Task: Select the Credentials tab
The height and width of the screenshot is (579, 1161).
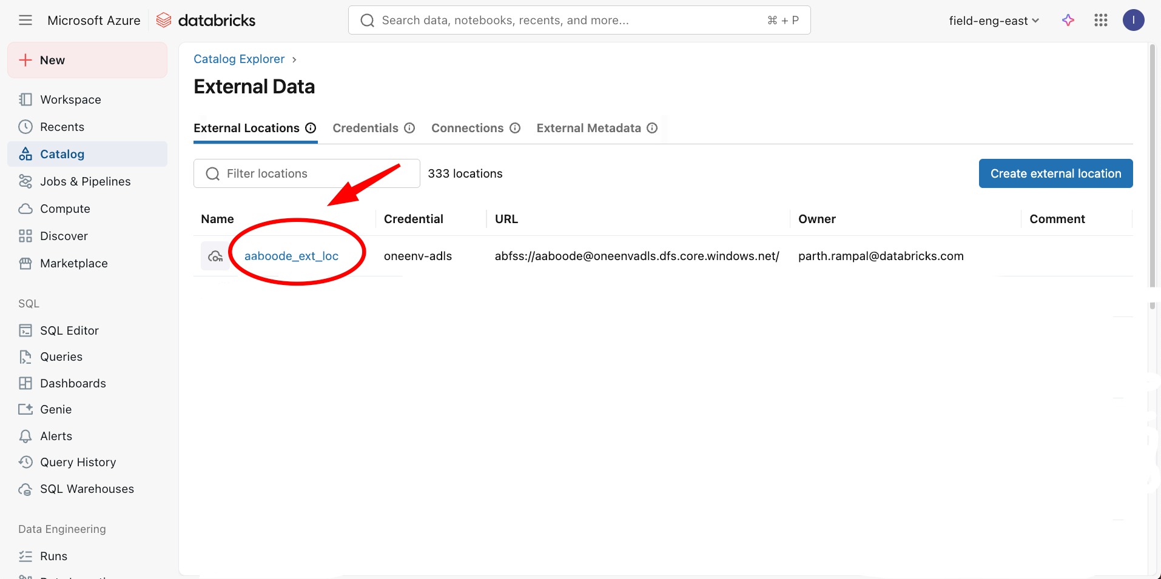Action: click(x=365, y=128)
